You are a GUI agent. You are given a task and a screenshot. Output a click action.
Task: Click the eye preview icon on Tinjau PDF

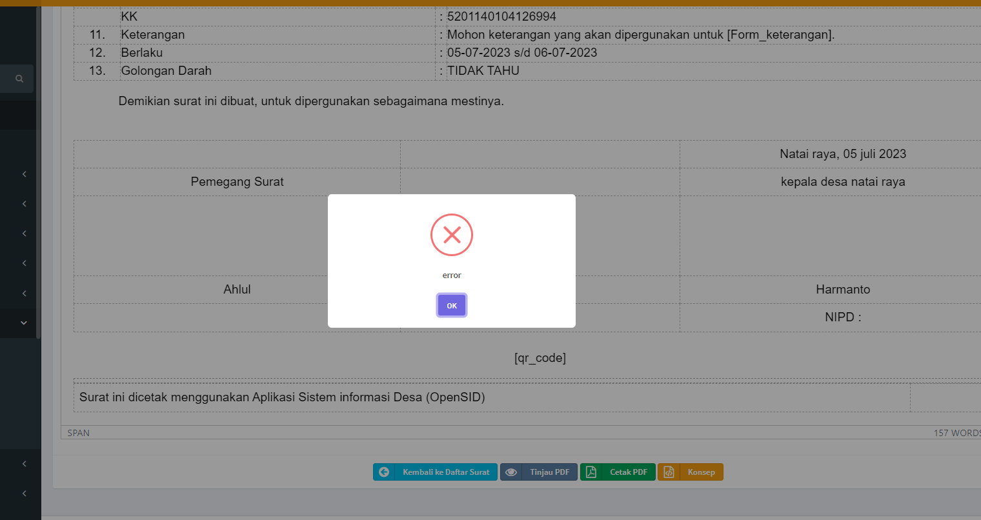pos(511,472)
